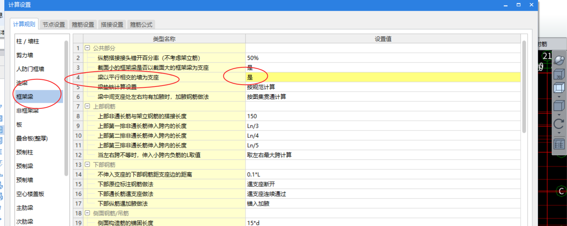The height and width of the screenshot is (226, 567).
Task: Select the wireframe cube display icon
Action: click(x=559, y=88)
